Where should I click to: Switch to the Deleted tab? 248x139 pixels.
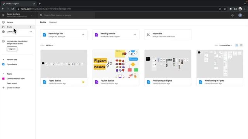53,22
